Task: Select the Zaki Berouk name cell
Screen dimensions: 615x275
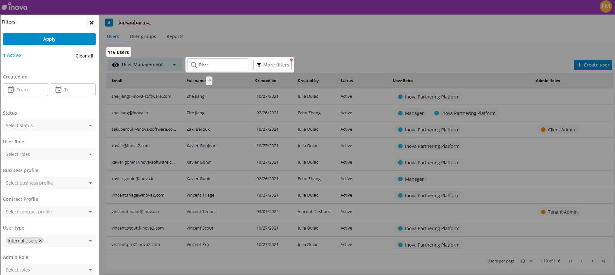Action: click(x=198, y=129)
